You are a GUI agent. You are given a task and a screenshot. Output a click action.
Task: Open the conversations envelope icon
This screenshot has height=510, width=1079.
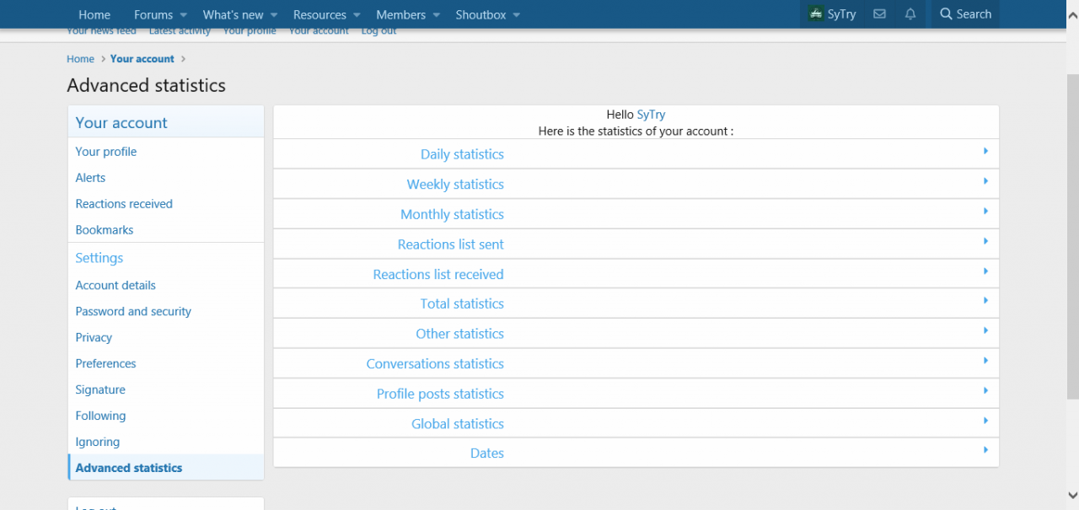[x=879, y=14]
